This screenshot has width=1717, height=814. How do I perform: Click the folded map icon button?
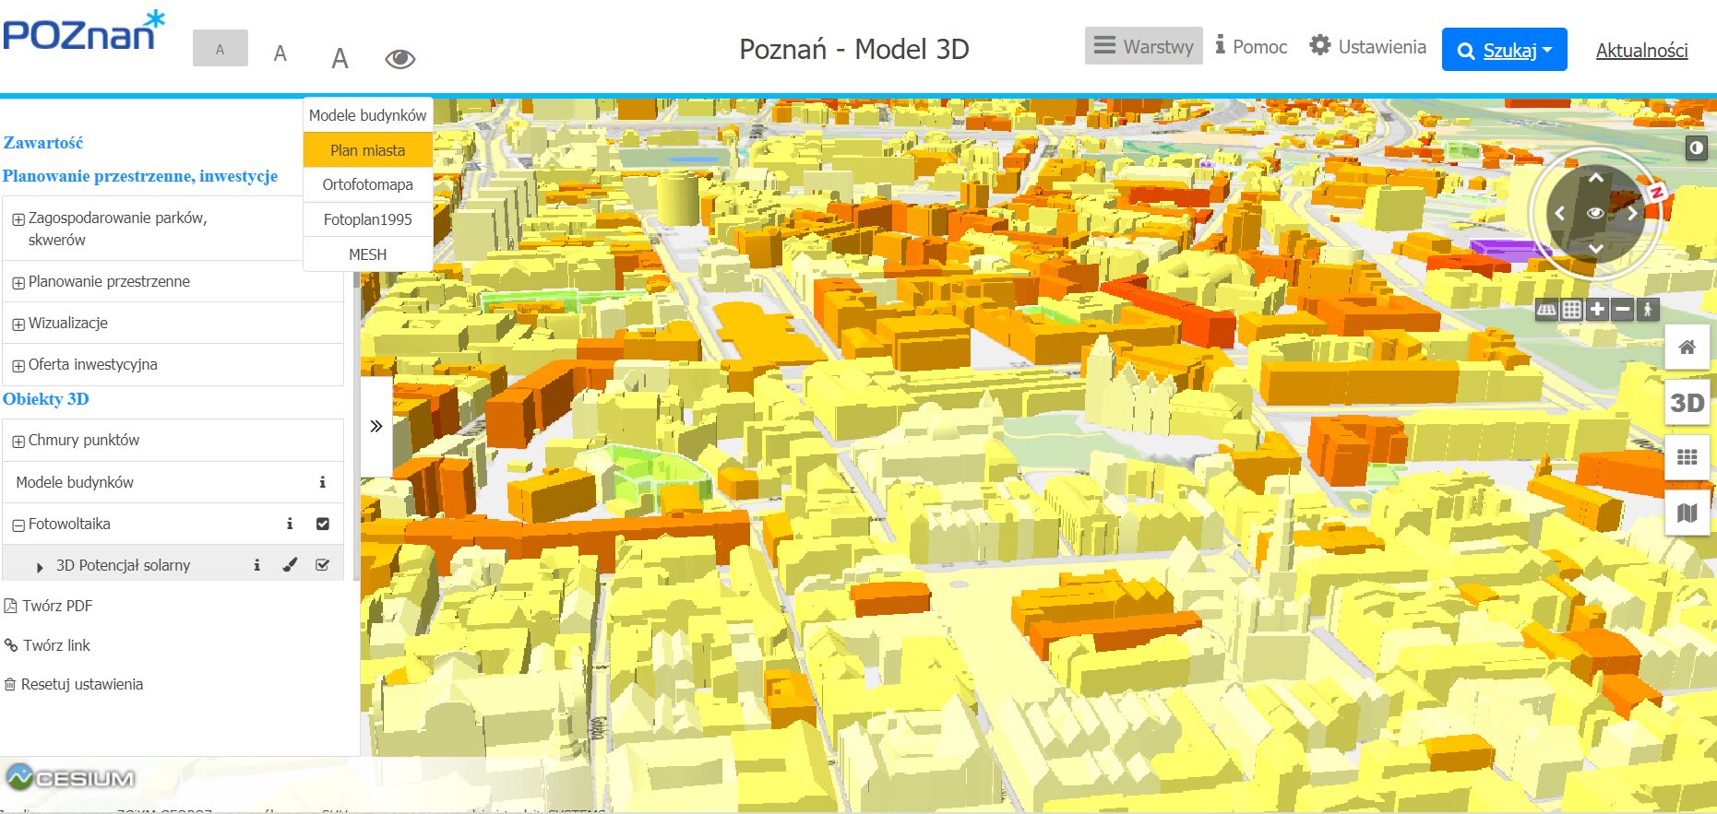(1687, 513)
